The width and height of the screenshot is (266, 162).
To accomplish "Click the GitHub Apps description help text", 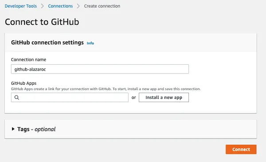I will [x=106, y=89].
